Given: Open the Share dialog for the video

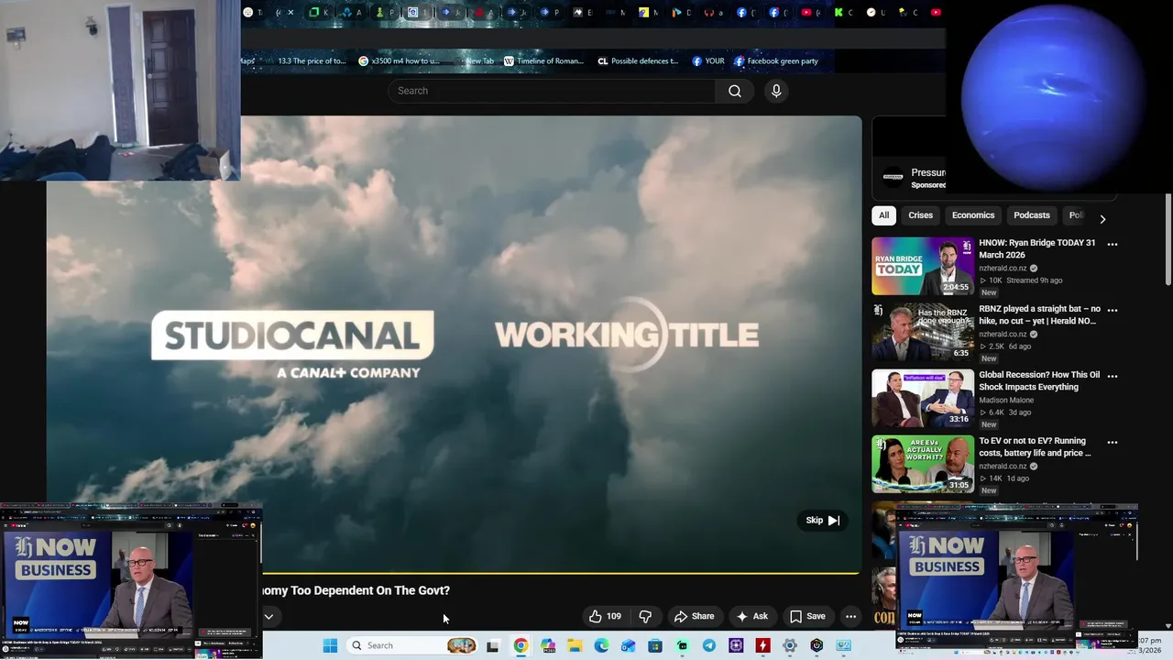Looking at the screenshot, I should click(694, 617).
